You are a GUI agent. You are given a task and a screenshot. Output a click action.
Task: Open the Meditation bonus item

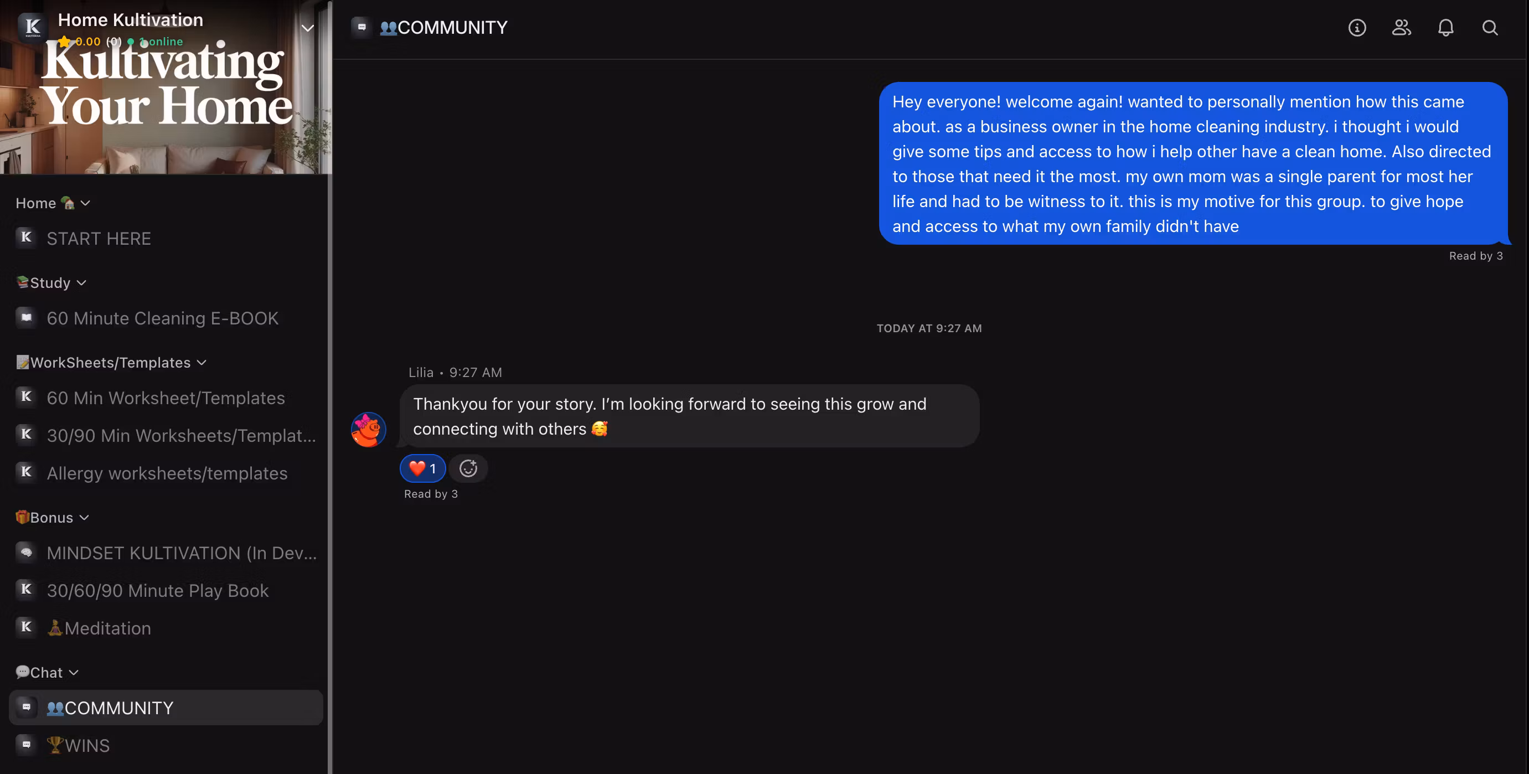click(x=107, y=628)
